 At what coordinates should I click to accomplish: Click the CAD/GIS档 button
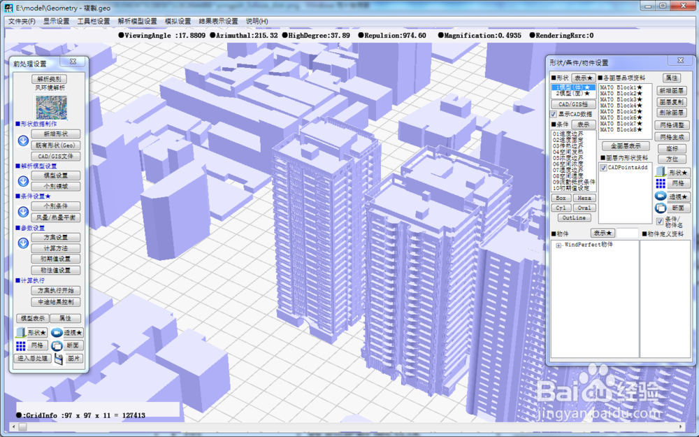click(573, 104)
